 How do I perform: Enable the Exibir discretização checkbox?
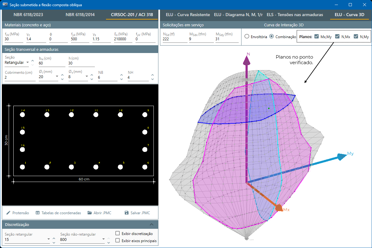tap(117, 233)
